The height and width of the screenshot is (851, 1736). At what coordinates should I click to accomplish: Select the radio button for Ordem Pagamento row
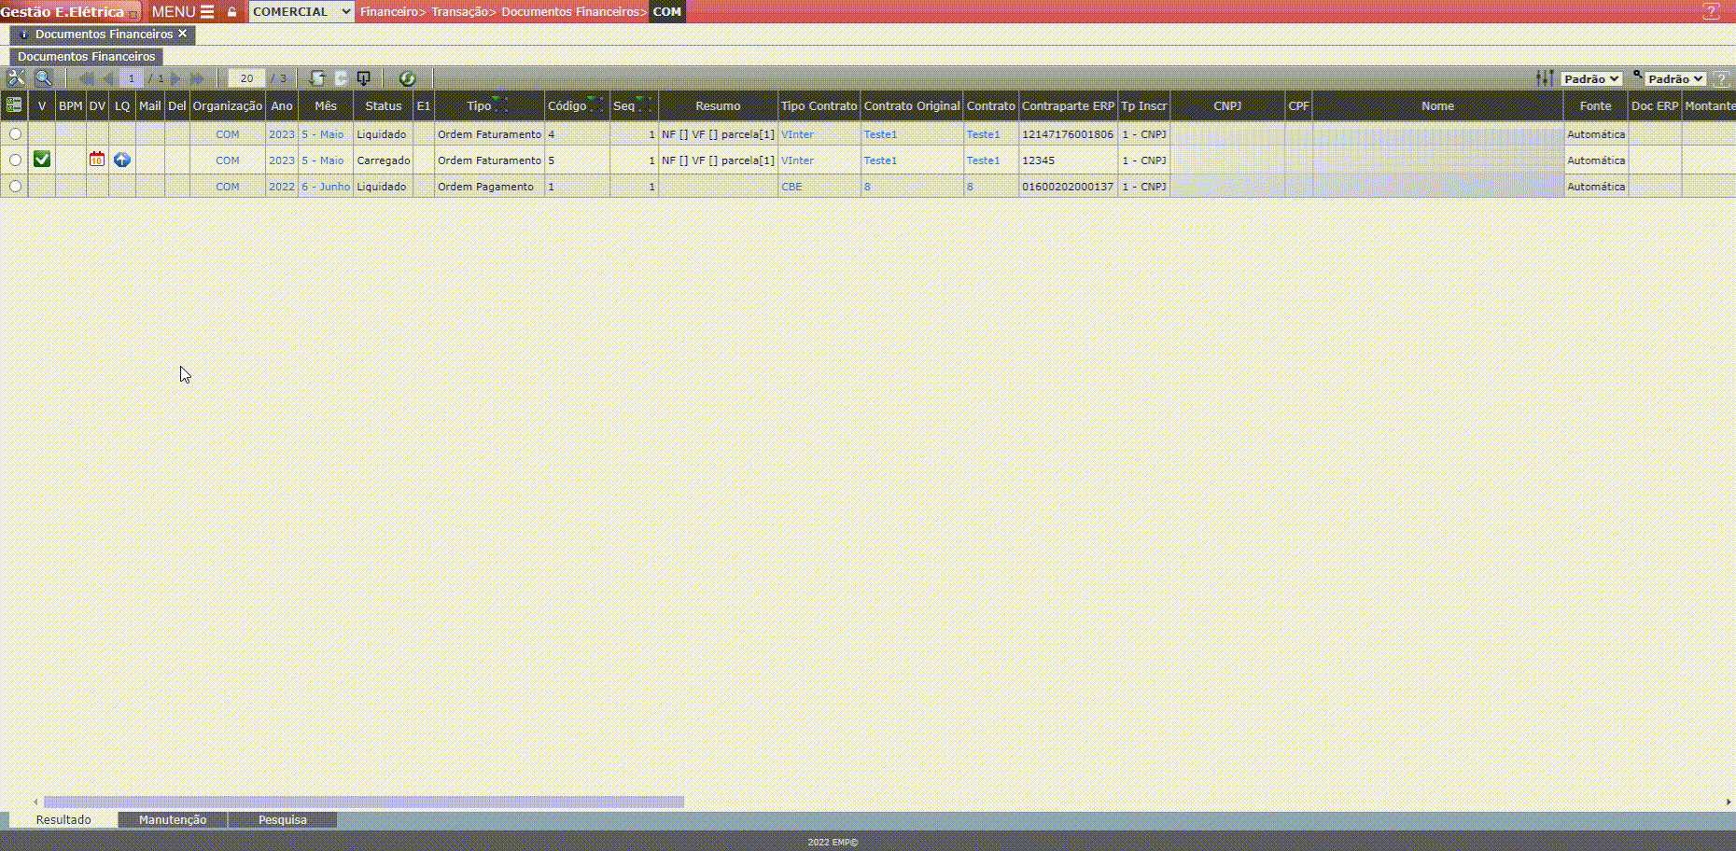coord(15,187)
